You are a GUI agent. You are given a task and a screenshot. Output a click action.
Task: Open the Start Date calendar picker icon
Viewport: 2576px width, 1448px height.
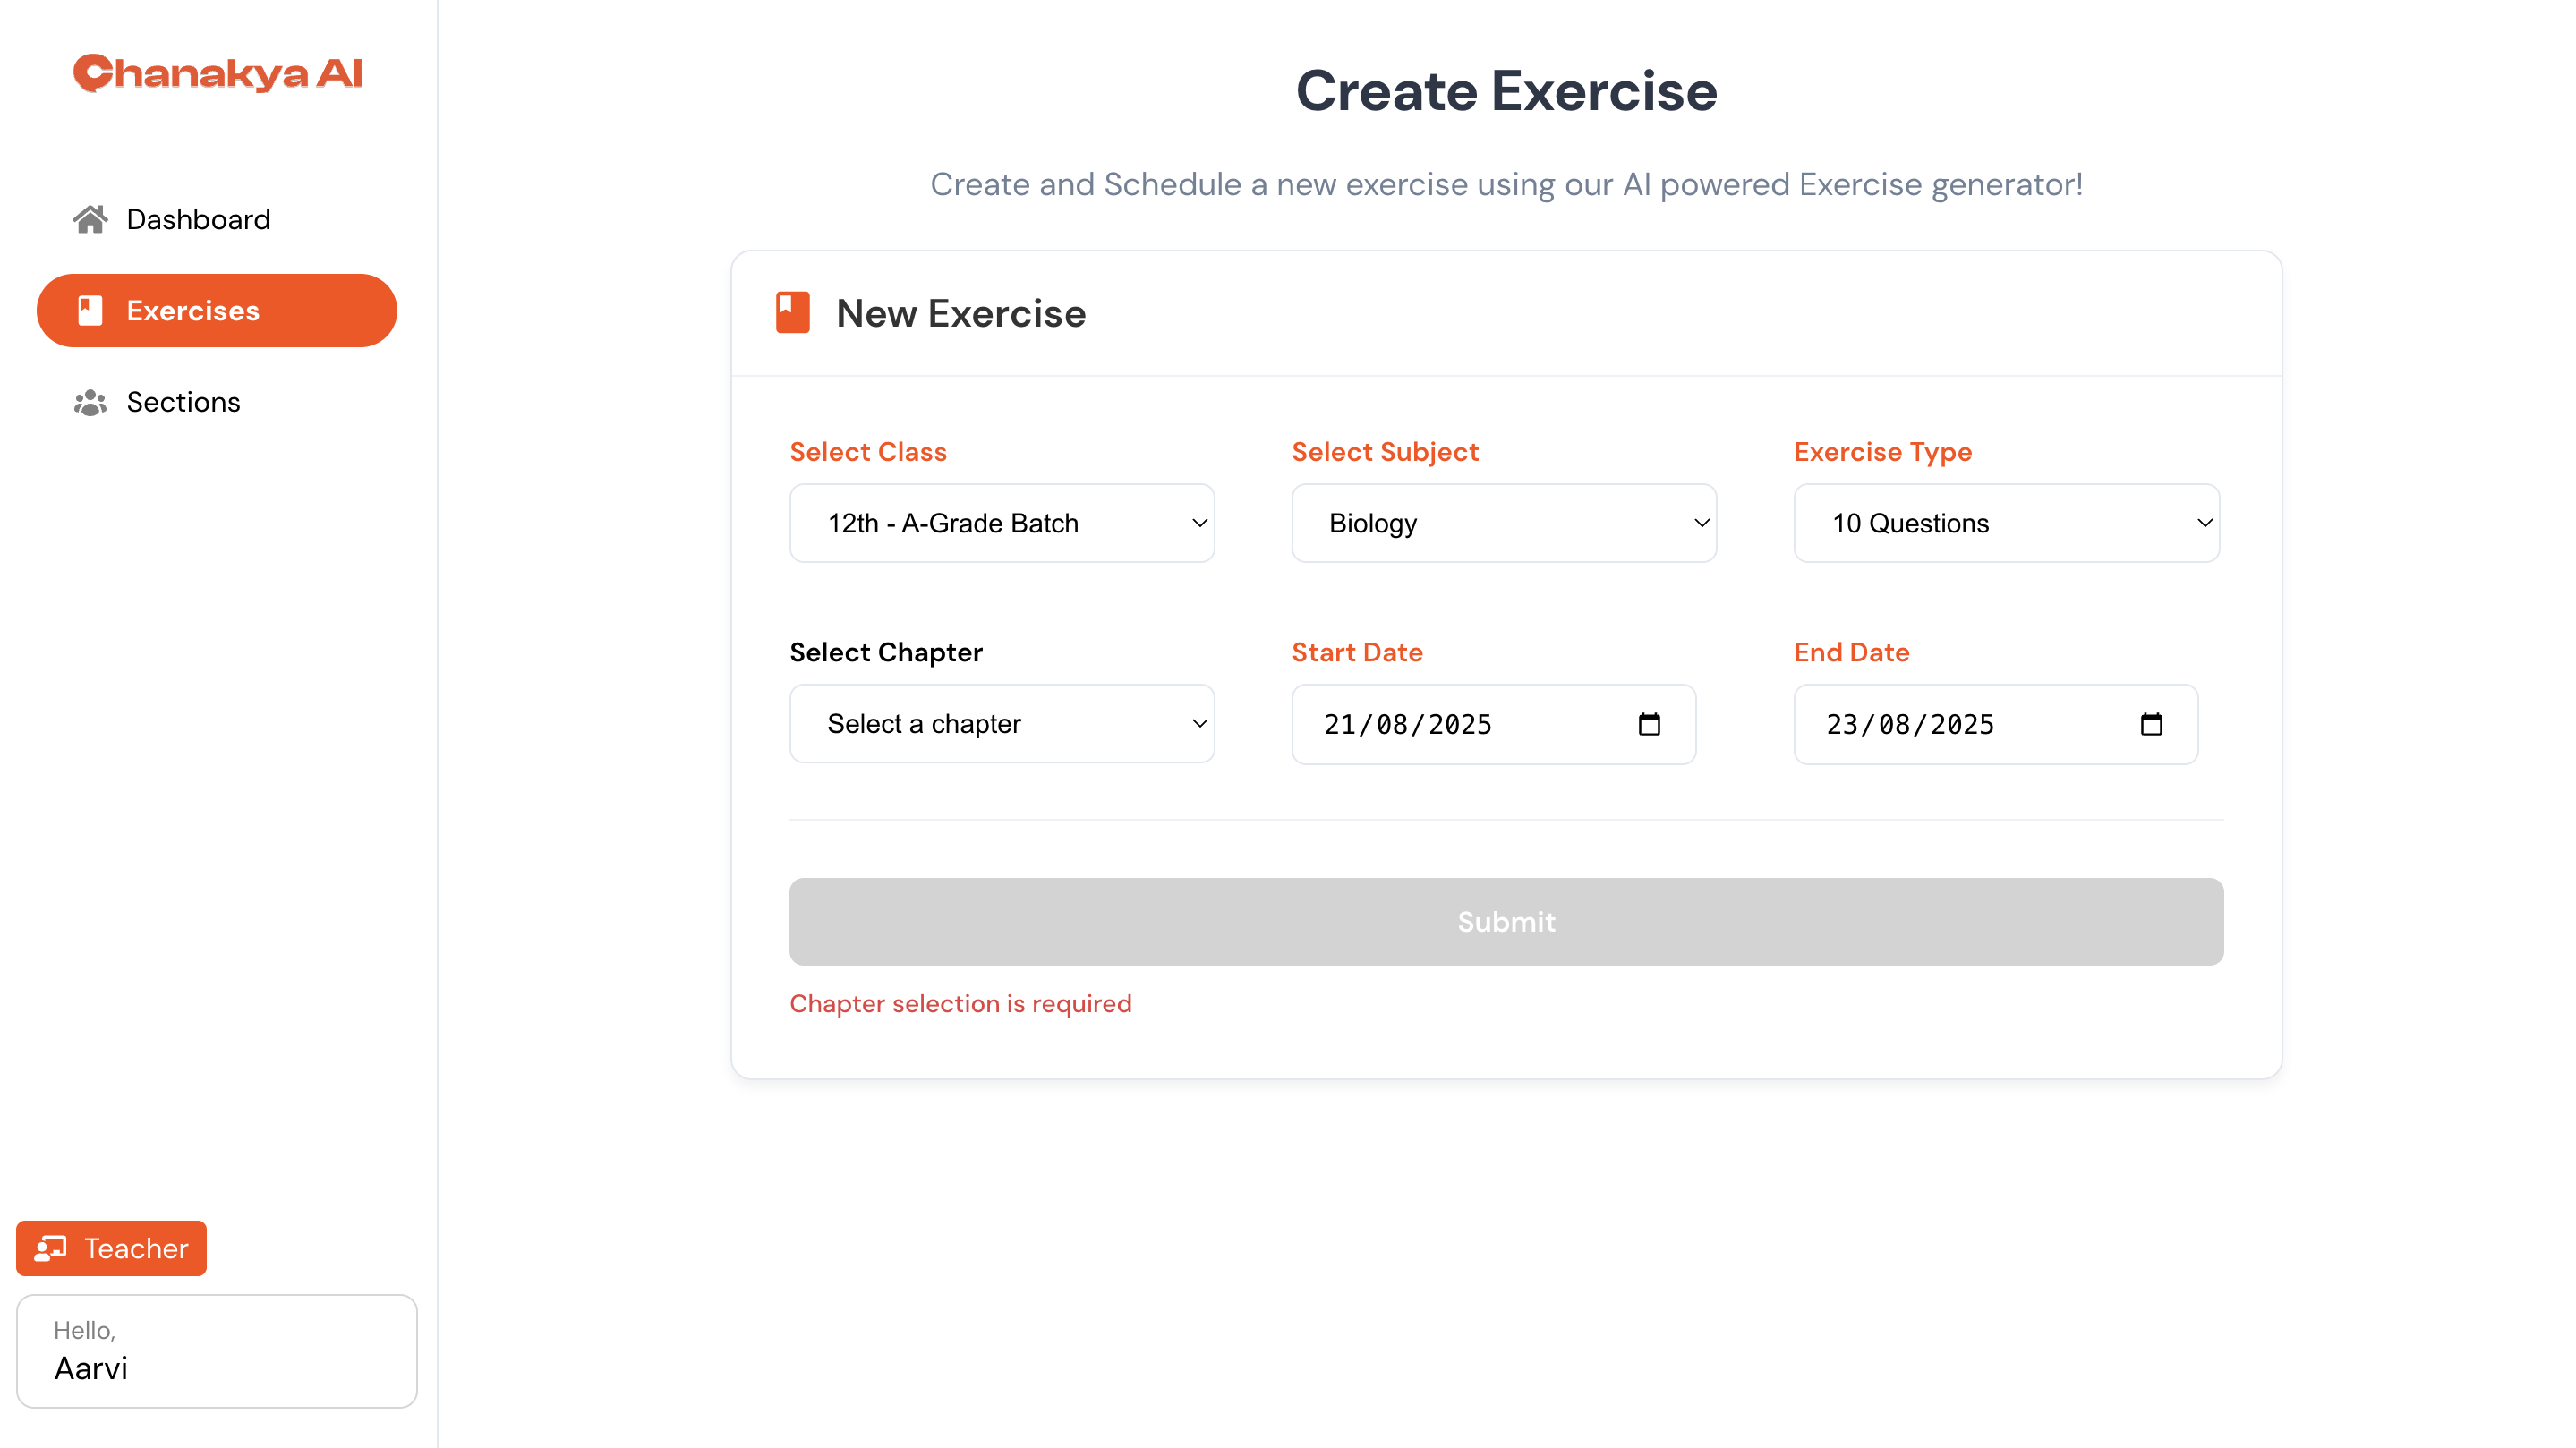1649,724
